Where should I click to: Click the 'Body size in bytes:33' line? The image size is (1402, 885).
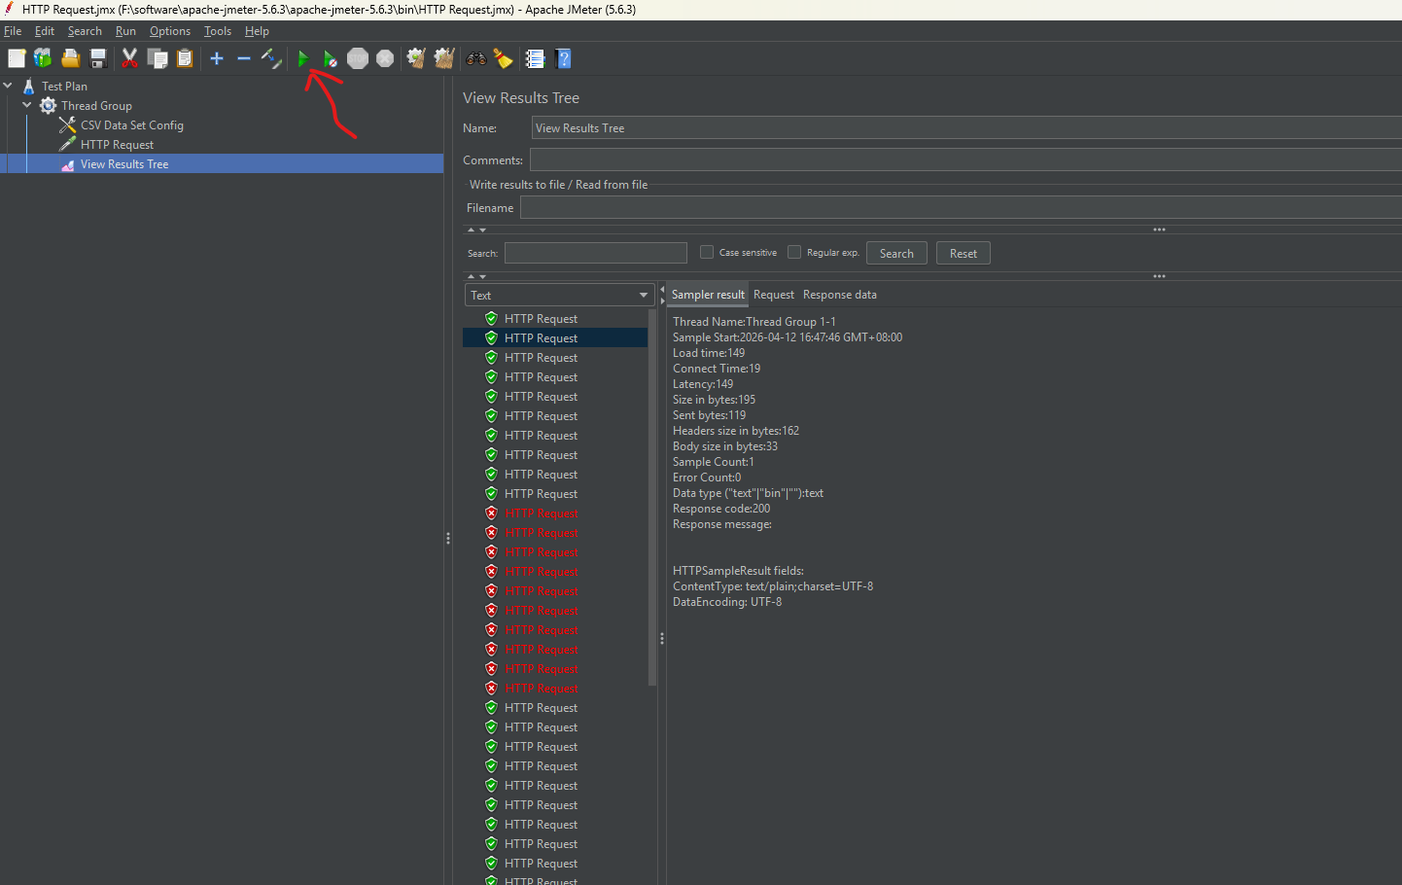pos(725,446)
